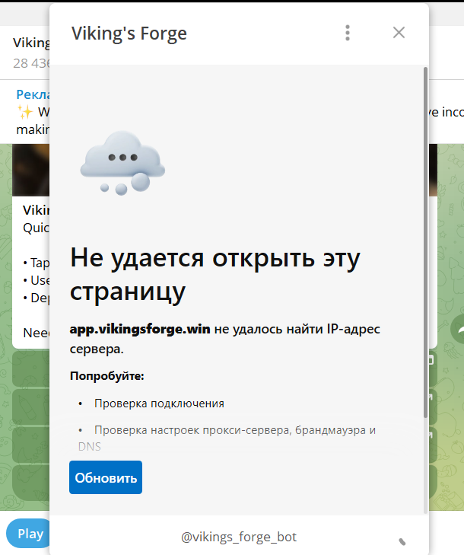Select the app.vikingsforge.win domain text
The image size is (464, 555).
click(x=140, y=329)
